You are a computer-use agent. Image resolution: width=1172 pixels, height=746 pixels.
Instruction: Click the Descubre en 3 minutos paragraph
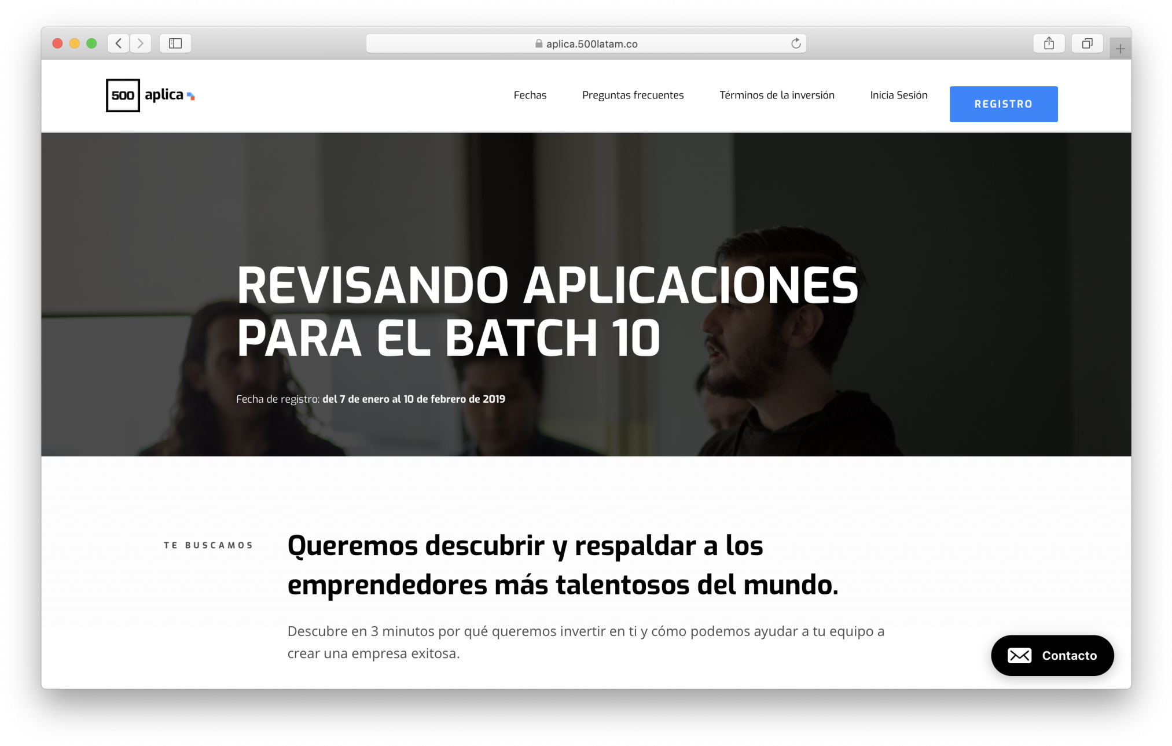586,642
